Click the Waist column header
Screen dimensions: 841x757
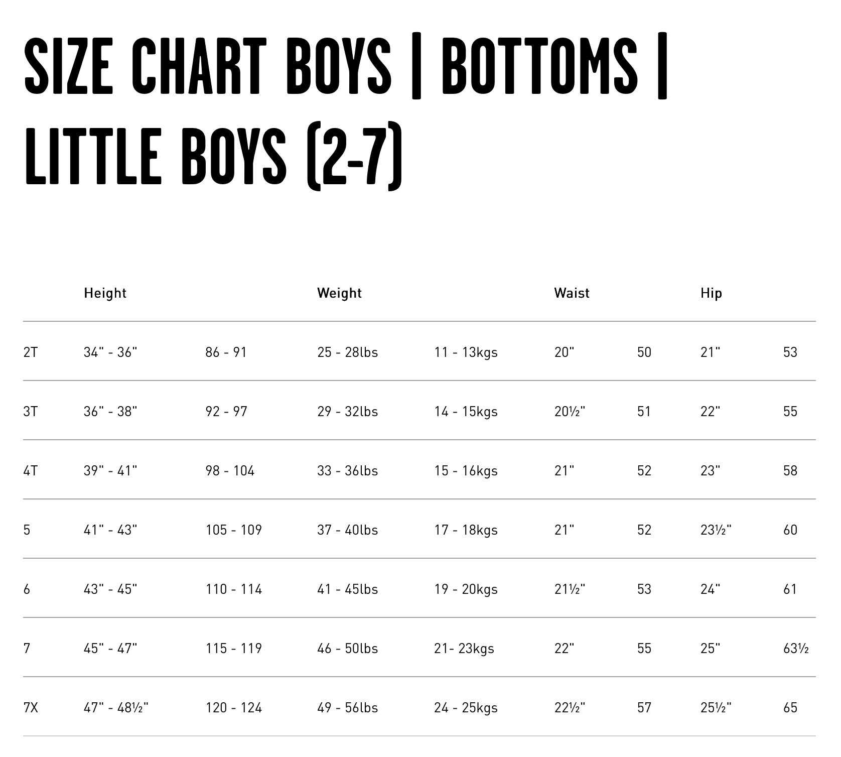tap(572, 293)
